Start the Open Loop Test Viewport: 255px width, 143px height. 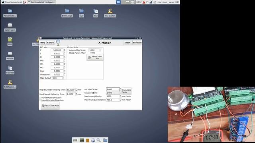pyautogui.click(x=95, y=57)
